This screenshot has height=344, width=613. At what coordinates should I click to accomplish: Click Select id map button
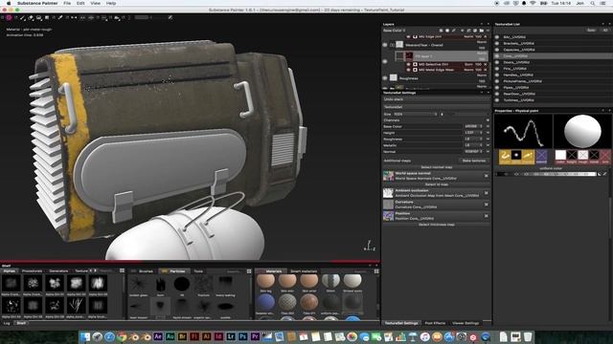pos(437,184)
